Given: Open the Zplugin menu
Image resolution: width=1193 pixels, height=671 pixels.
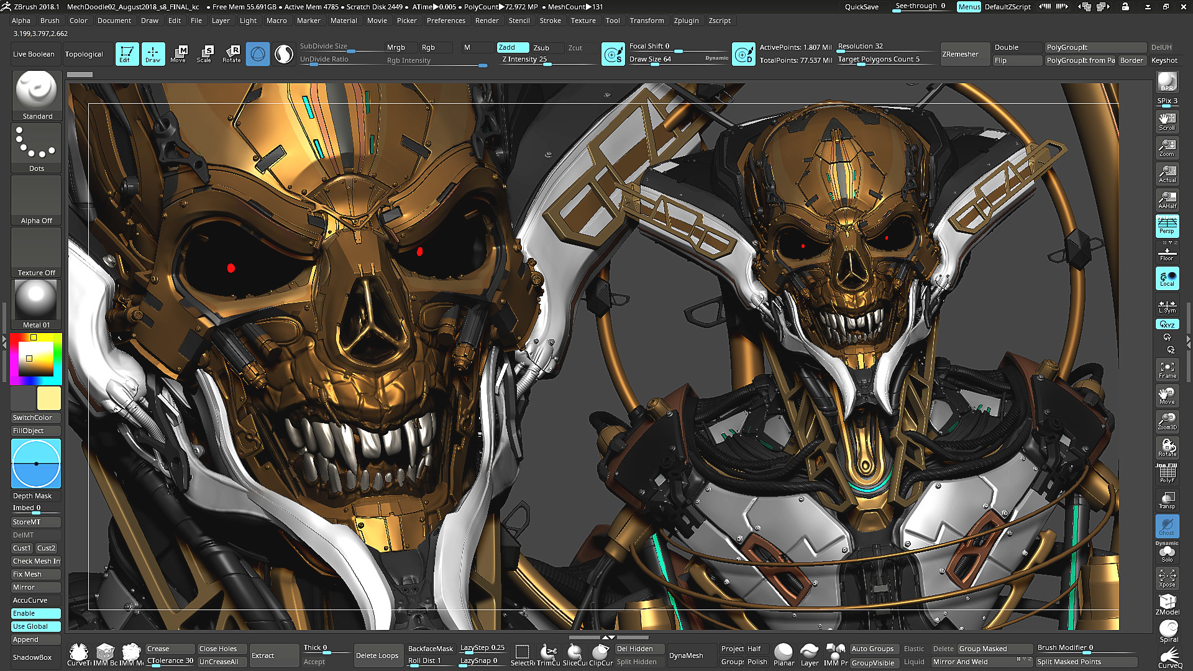Looking at the screenshot, I should point(686,21).
